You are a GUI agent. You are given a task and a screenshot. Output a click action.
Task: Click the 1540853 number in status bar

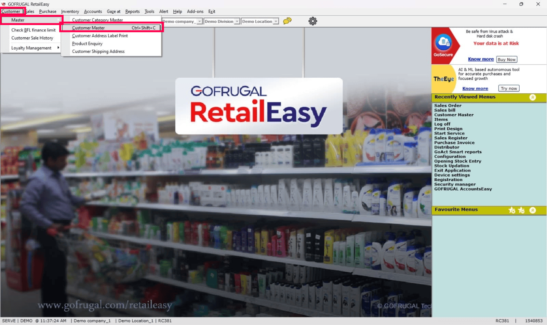(x=534, y=321)
